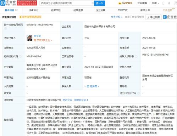Expand the 应用 dropdown menu
This screenshot has height=136, width=177.
(x=155, y=3)
